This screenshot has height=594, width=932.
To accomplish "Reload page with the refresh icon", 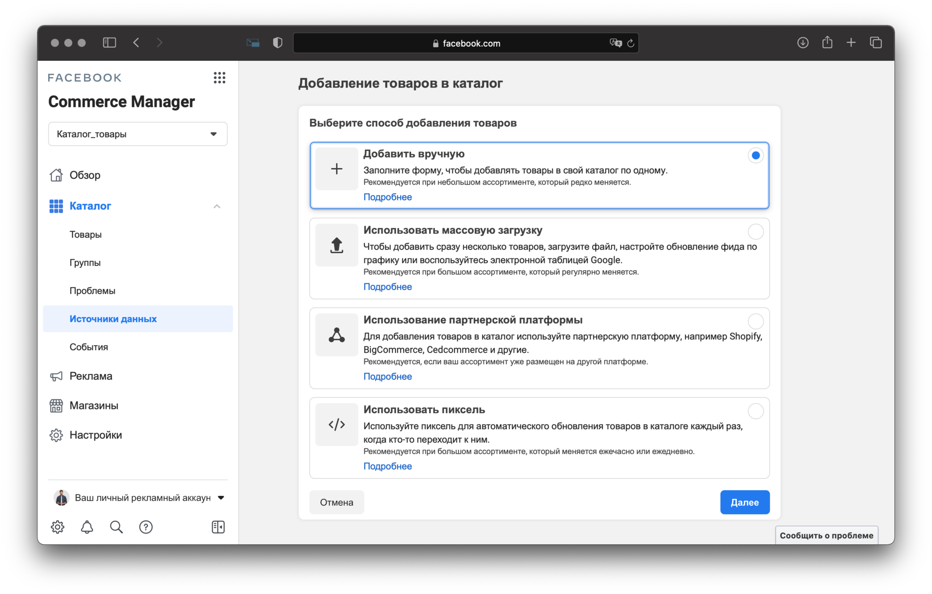I will point(631,43).
